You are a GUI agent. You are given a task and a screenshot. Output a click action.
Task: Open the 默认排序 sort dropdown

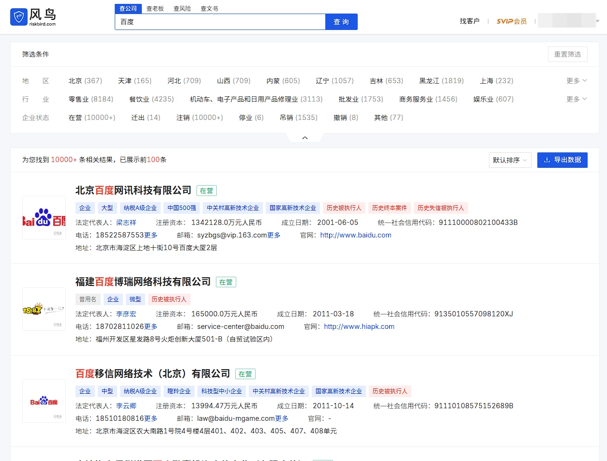coord(510,160)
